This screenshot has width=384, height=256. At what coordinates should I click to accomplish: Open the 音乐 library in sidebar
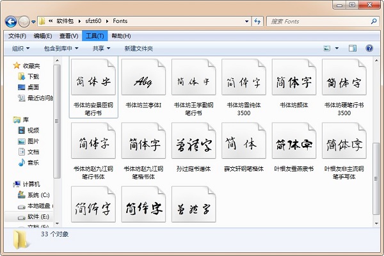(x=33, y=163)
